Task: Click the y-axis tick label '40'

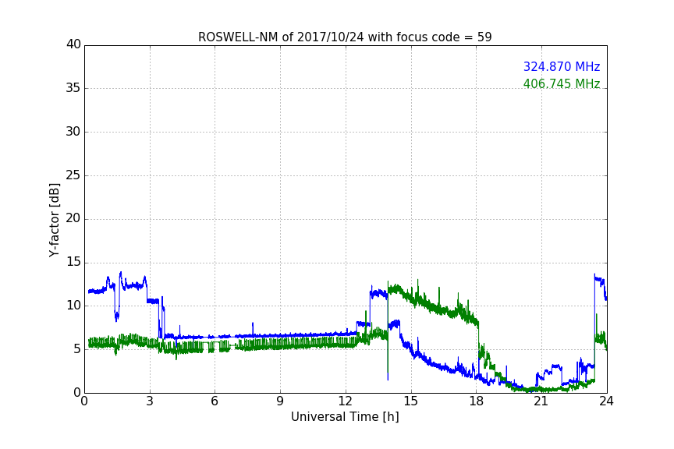Action: 73,44
